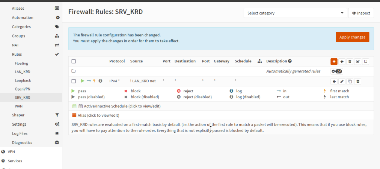
Task: Select Floating under Rules in the sidebar
Action: (x=21, y=64)
